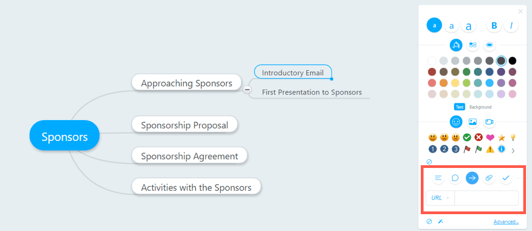Click the format painter wand icon
Viewport: 532px width, 231px height.
click(x=440, y=222)
